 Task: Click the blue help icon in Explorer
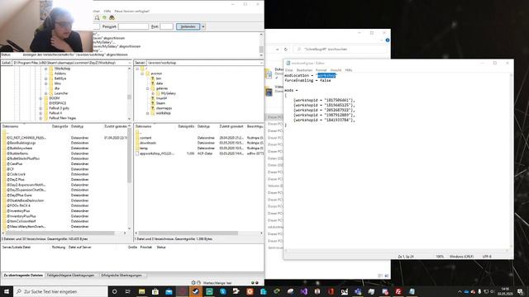(x=388, y=40)
